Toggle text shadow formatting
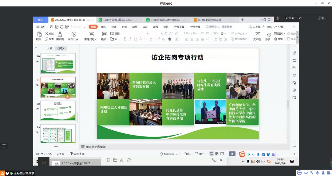 140,39
